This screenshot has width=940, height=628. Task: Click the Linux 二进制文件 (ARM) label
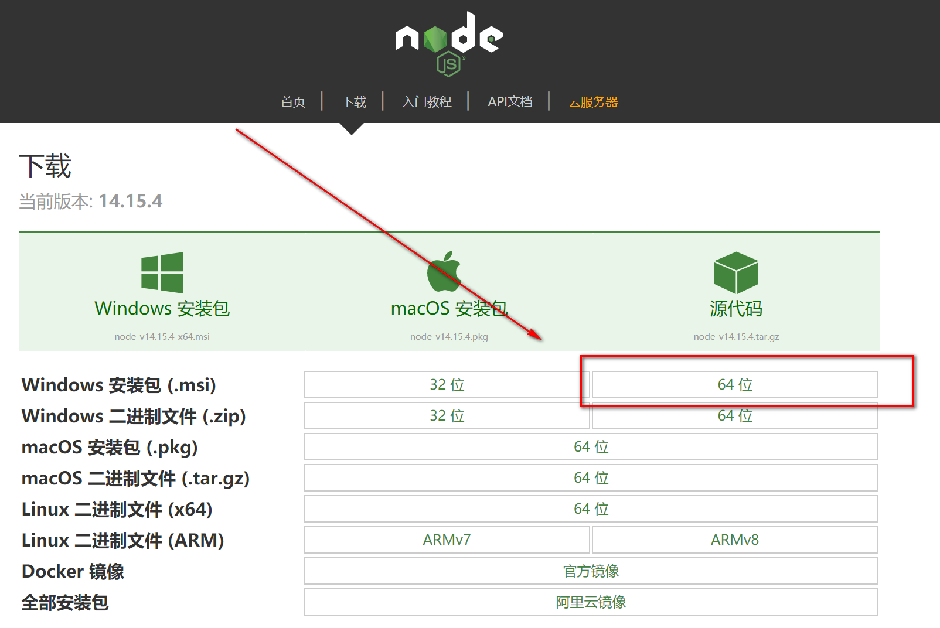pos(123,540)
